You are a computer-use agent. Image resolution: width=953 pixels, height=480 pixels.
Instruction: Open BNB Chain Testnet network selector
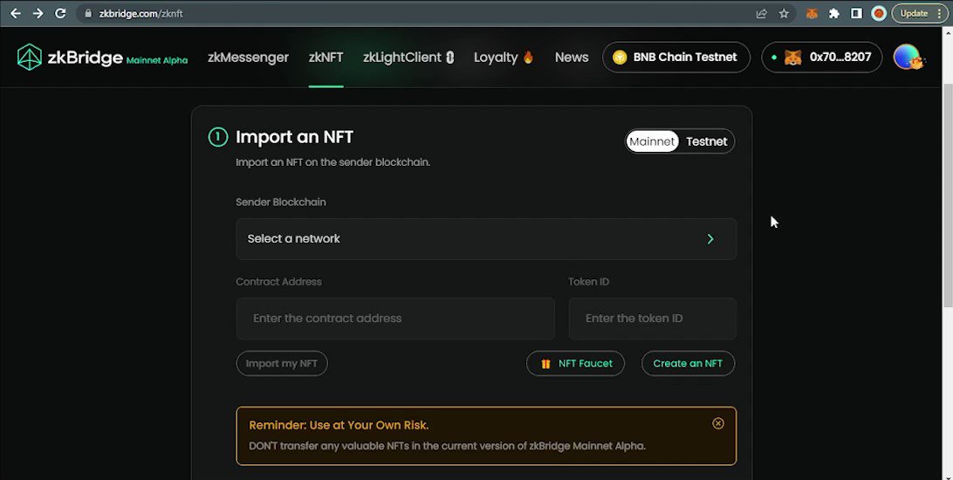[675, 57]
